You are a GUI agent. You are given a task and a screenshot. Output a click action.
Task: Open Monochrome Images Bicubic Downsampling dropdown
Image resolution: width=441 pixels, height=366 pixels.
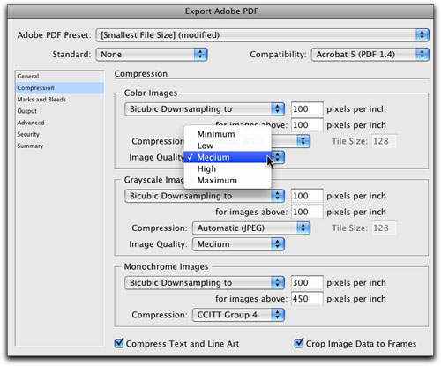pos(205,283)
